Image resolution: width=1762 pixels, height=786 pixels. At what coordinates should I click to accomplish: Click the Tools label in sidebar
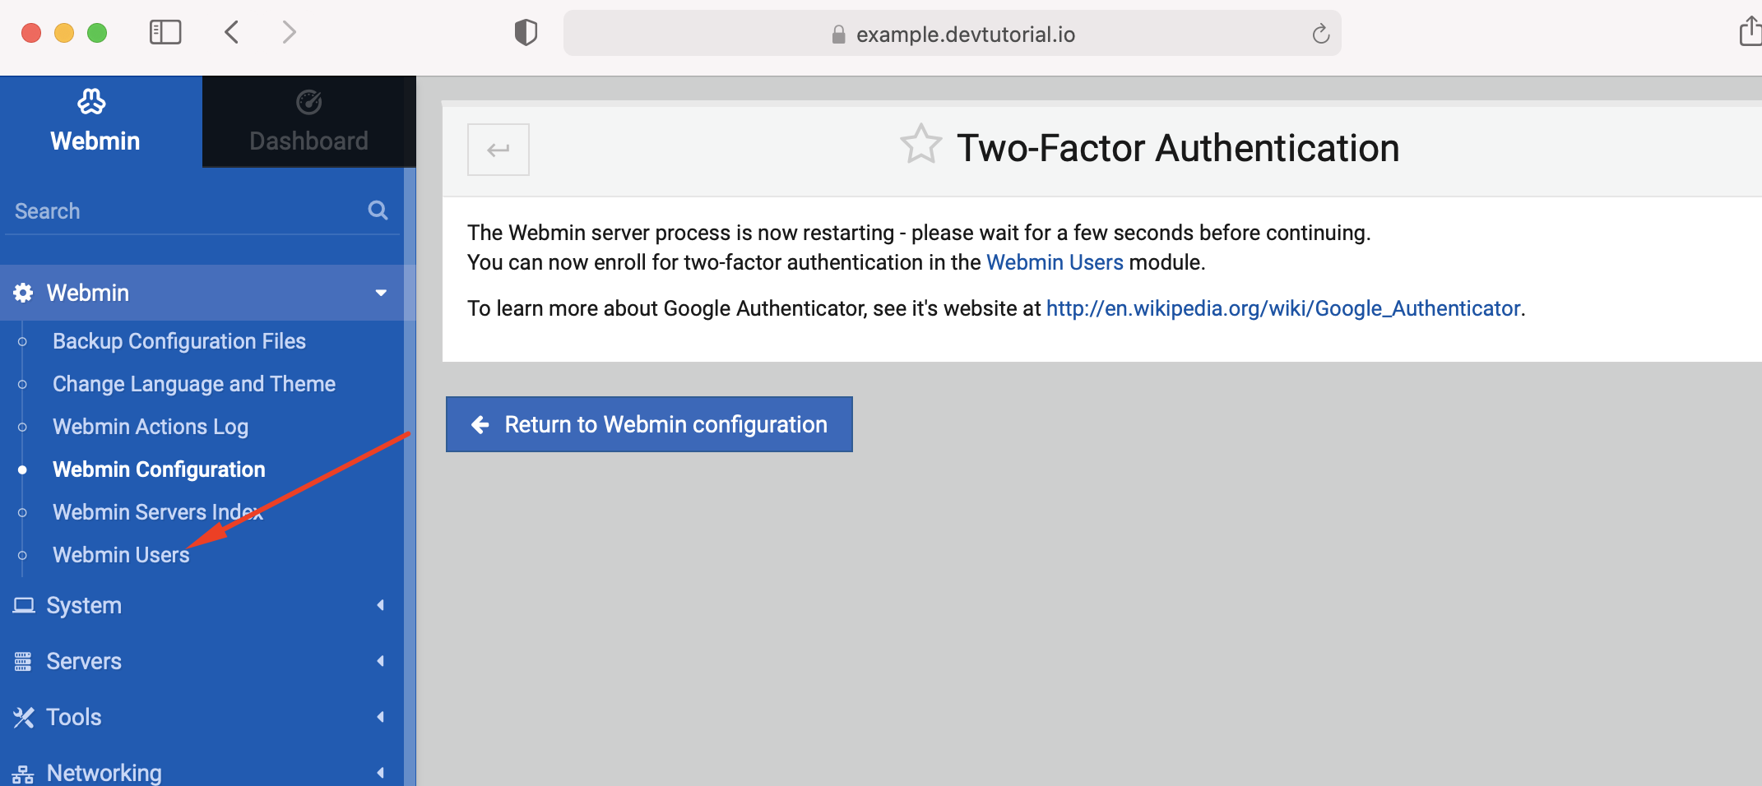(74, 717)
